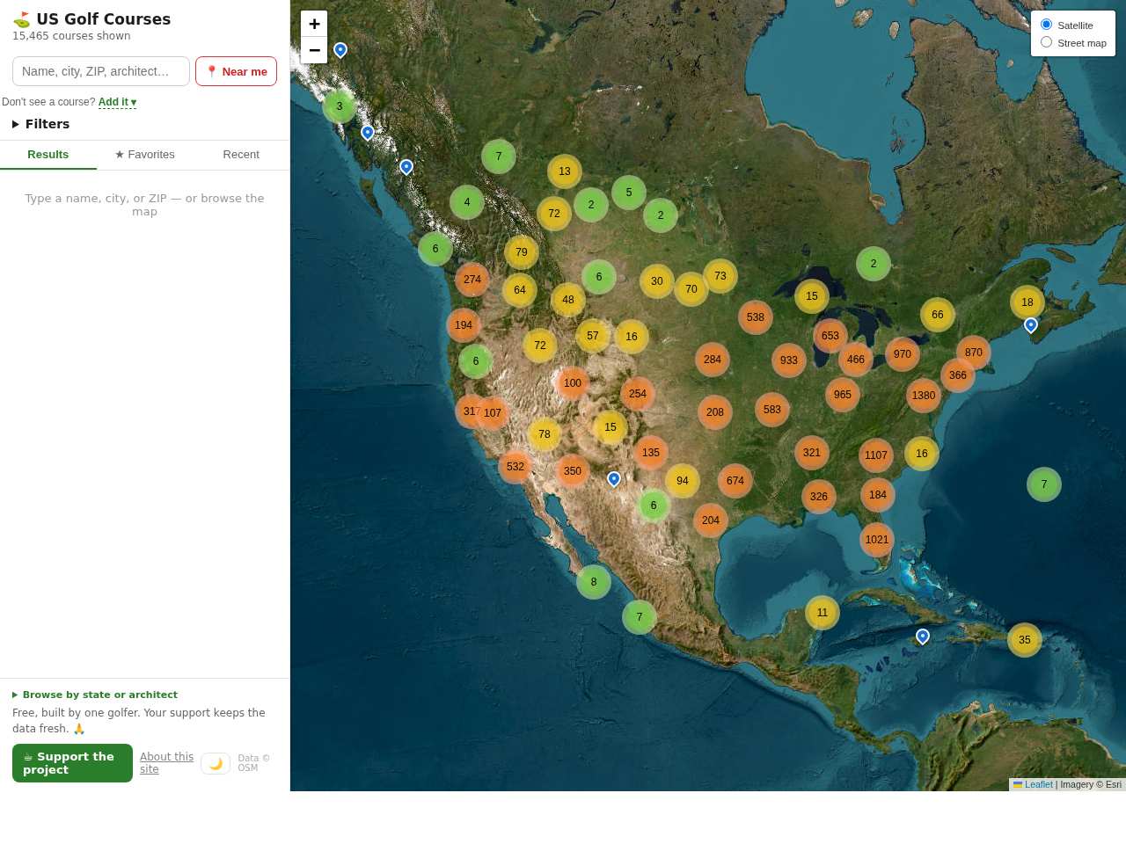Screen dimensions: 1126x844
Task: Zoom in on the map
Action: (314, 24)
